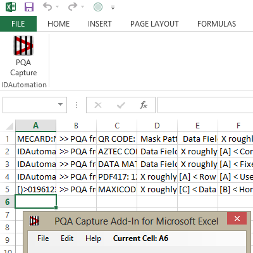Click into the formula bar input

206,105
